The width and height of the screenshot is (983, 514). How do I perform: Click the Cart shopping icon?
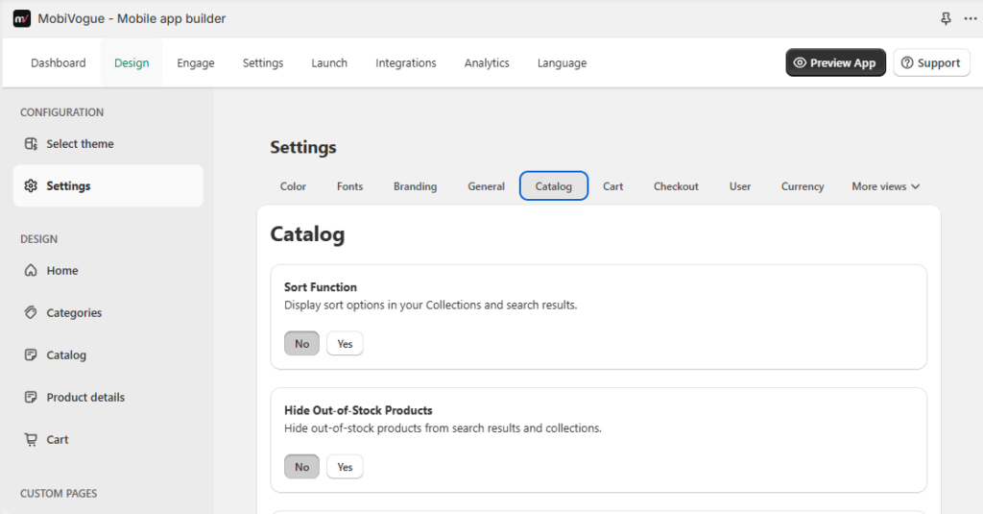[31, 439]
